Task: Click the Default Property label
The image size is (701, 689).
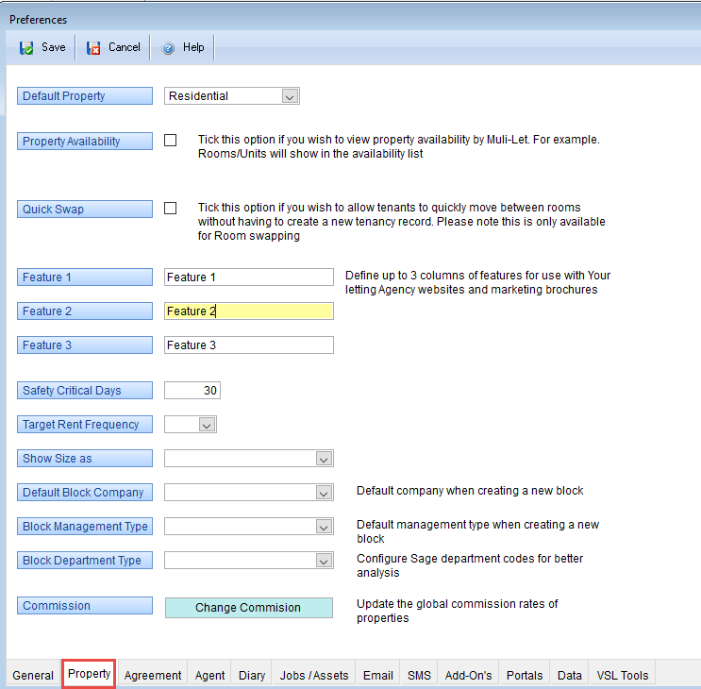Action: (x=85, y=96)
